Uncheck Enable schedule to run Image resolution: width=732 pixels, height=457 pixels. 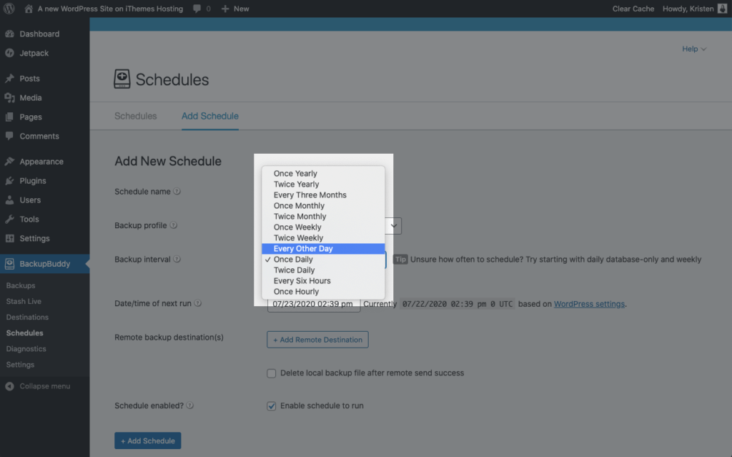(x=271, y=406)
